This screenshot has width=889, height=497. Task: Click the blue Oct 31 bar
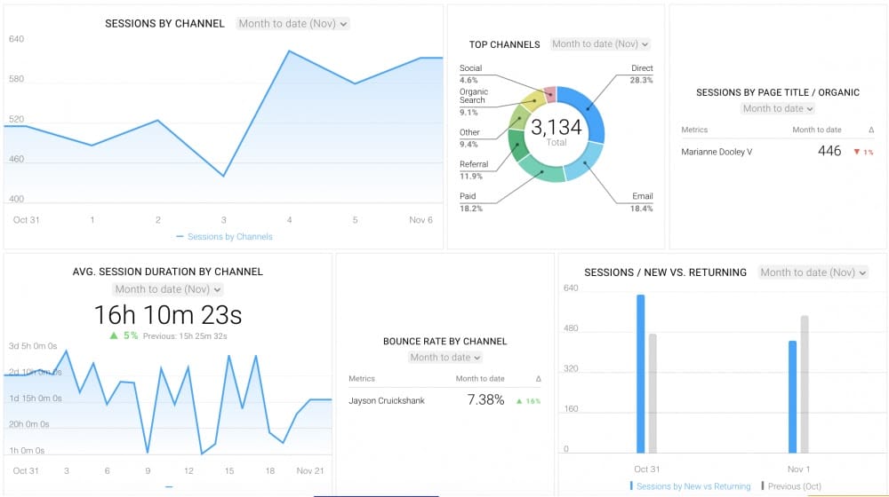641,374
